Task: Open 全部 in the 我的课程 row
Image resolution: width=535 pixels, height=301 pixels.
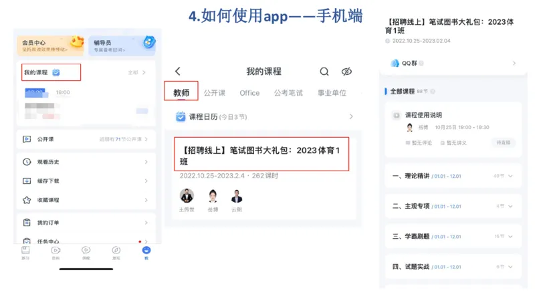Action: (x=137, y=72)
